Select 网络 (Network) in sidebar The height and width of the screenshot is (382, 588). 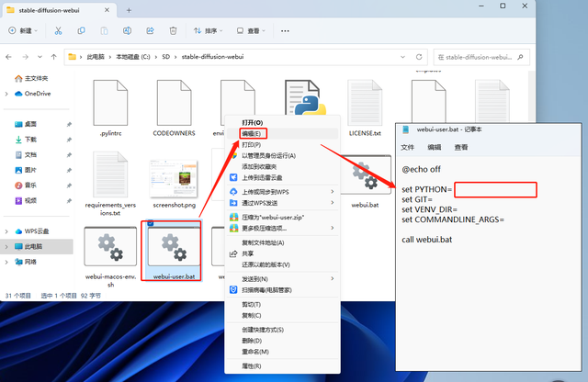pos(26,262)
